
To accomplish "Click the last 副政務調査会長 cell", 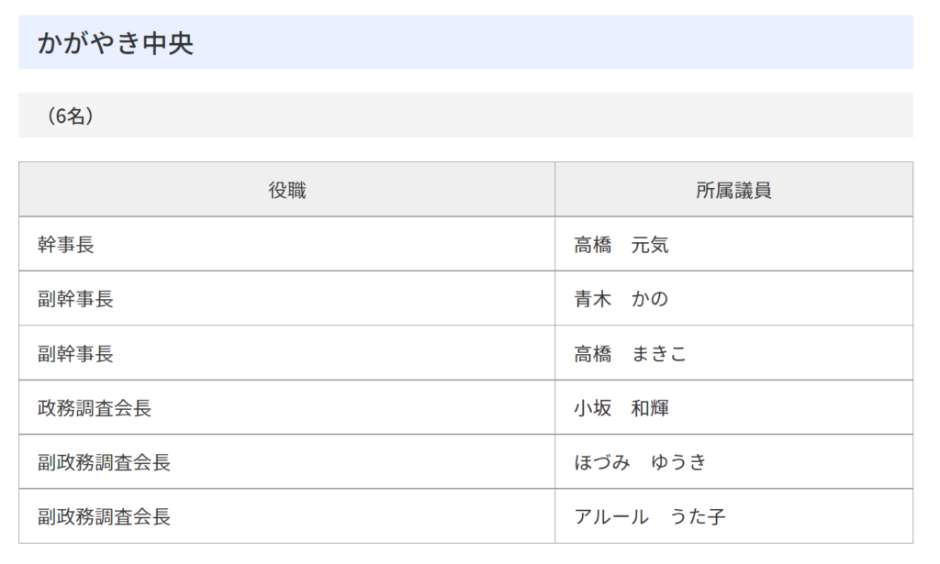I will tap(286, 516).
